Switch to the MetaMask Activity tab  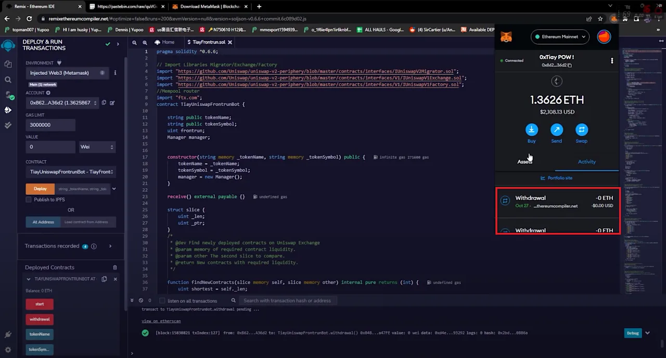(x=587, y=162)
